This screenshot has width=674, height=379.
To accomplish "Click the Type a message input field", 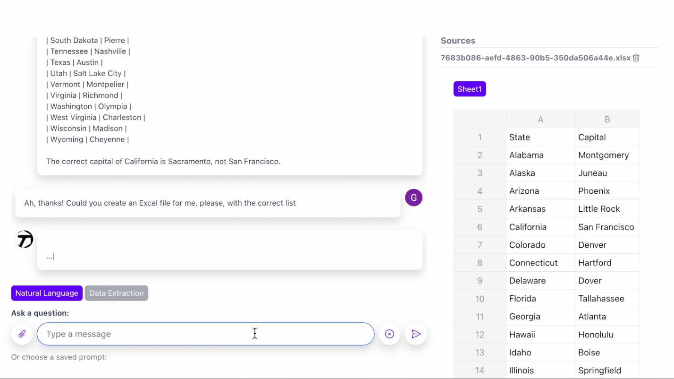I will [x=205, y=334].
